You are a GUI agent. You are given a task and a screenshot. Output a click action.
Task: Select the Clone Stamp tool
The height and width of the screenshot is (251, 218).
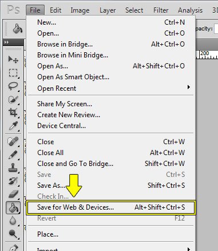pos(13,168)
